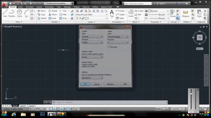Select the Text annotation tool
The height and width of the screenshot is (118, 211).
tap(112, 13)
